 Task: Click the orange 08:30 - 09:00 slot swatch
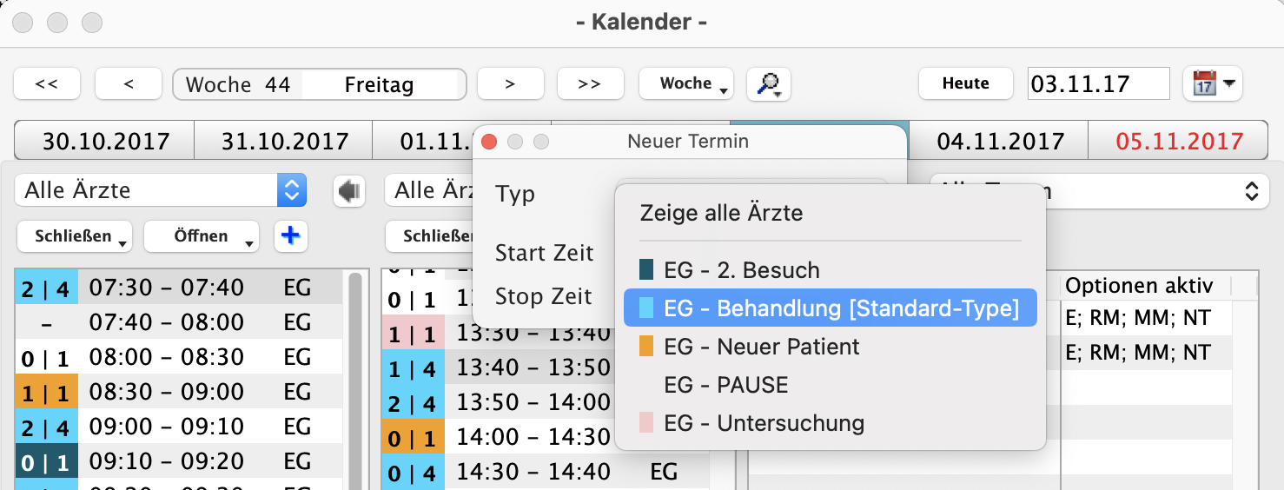click(x=46, y=392)
